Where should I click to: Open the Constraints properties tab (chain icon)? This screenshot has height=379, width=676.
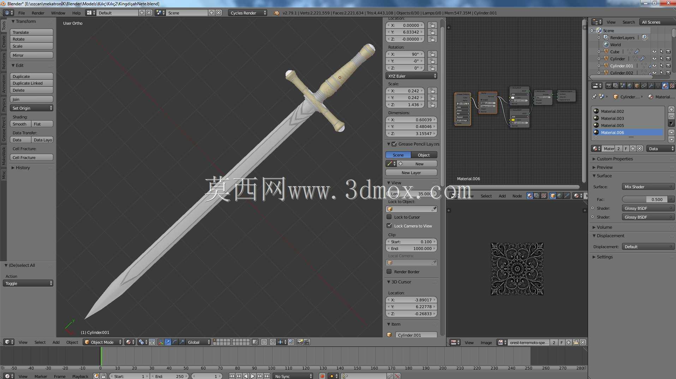click(644, 86)
